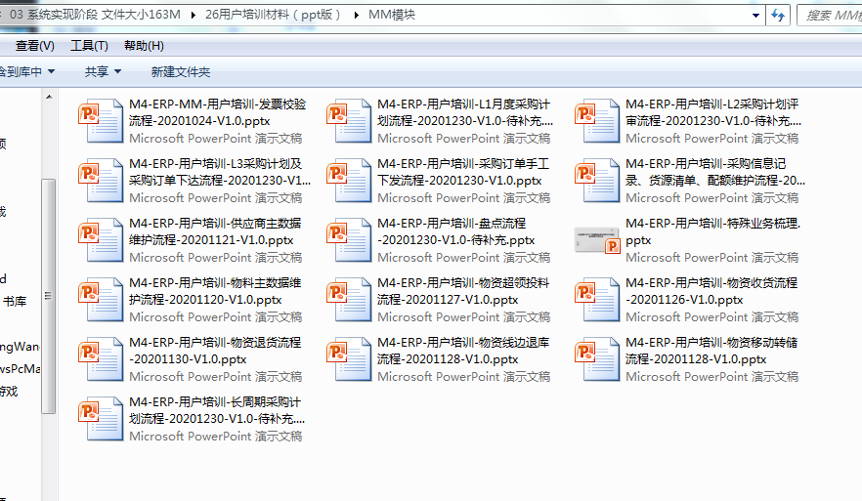The image size is (862, 501).
Task: Select the 供应商主数据维护流程 file icon
Action: 99,240
